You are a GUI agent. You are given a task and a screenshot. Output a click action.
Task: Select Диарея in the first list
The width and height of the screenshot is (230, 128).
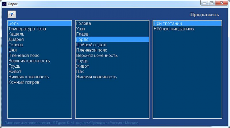[40, 40]
